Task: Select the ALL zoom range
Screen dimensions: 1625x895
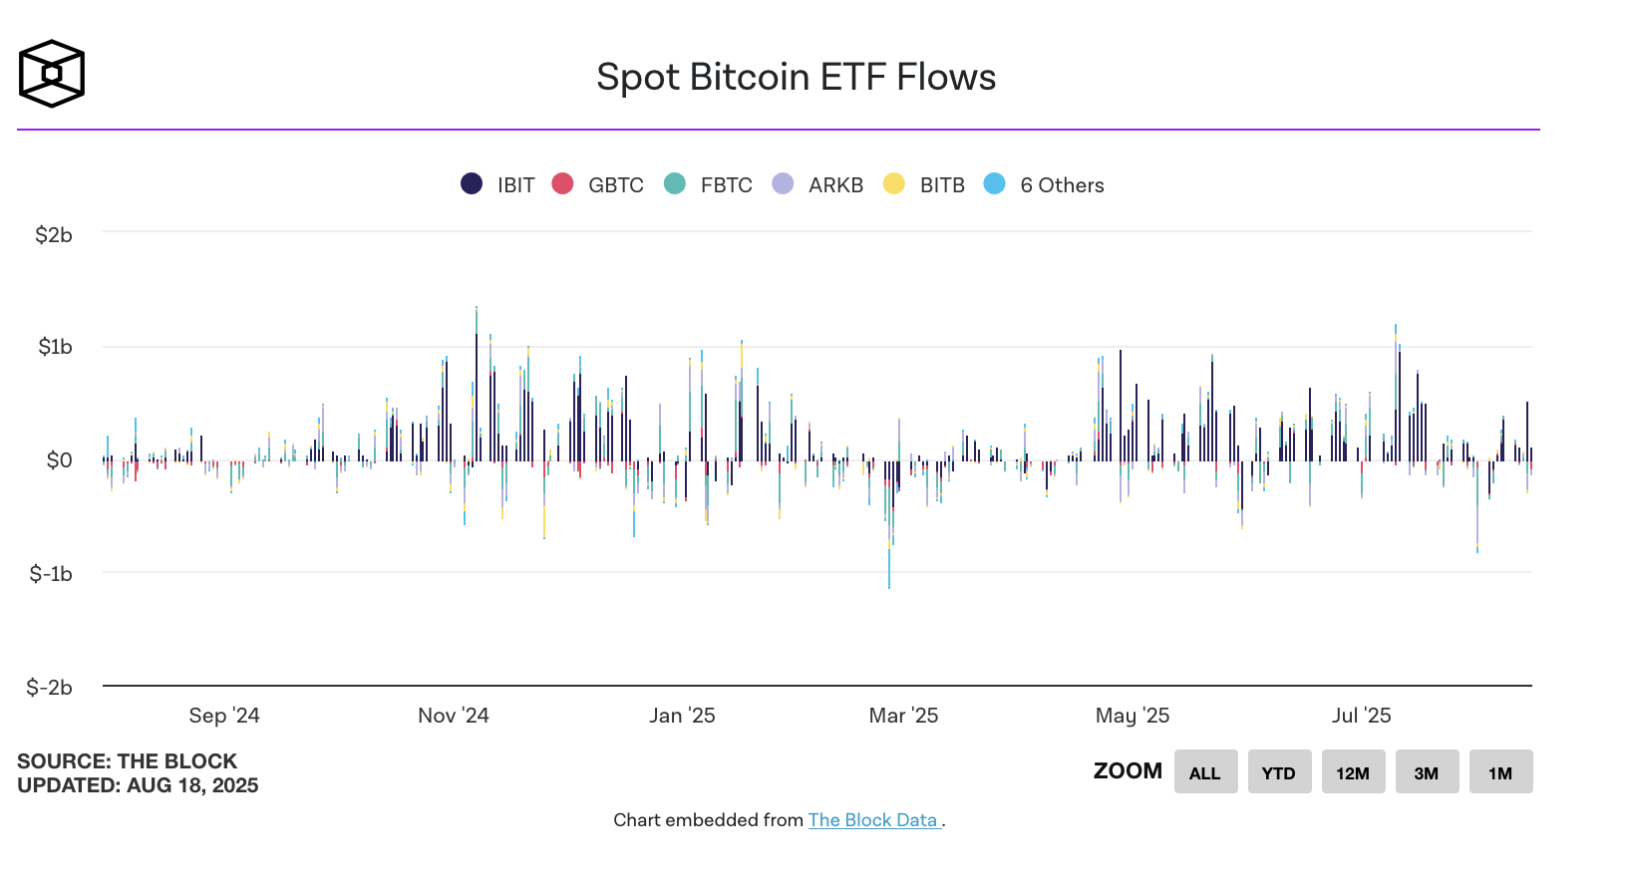Action: coord(1205,771)
